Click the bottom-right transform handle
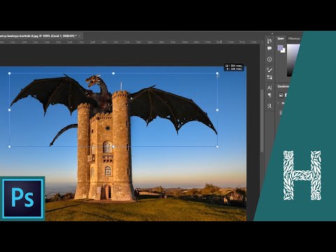The width and height of the screenshot is (336, 252). (218, 146)
